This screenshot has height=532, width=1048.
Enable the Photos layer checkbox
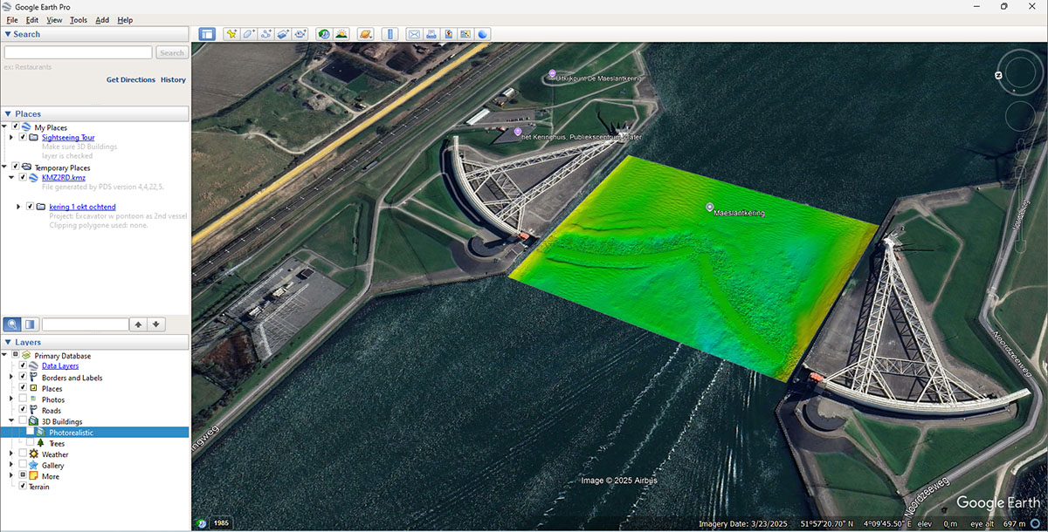click(x=23, y=399)
